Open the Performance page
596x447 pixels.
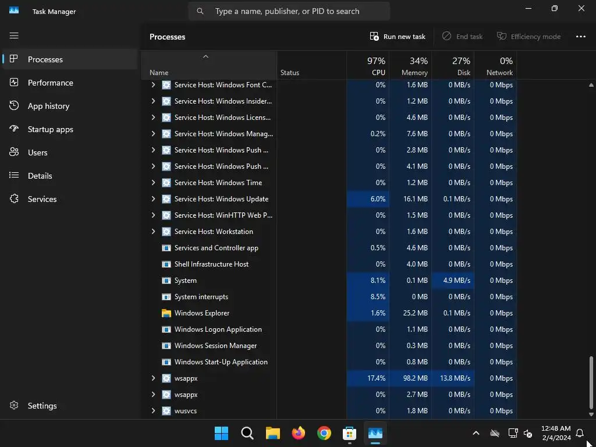point(70,83)
